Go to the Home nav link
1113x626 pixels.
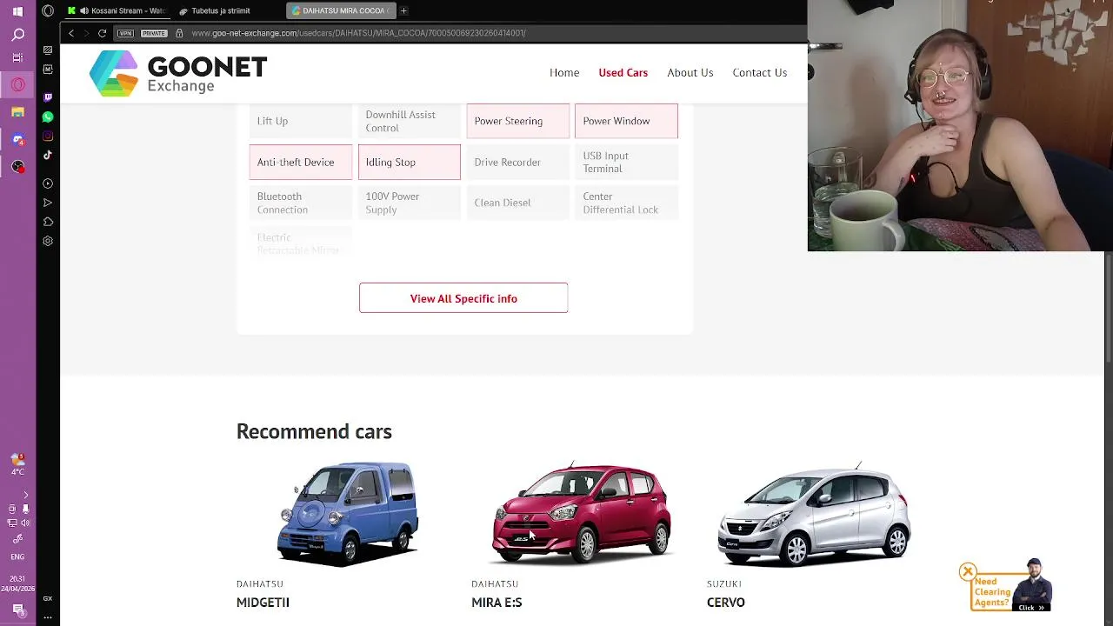click(x=564, y=72)
